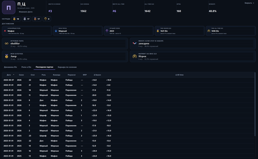Click the +24.0 season delta cell
The width and height of the screenshot is (258, 159).
tap(94, 156)
